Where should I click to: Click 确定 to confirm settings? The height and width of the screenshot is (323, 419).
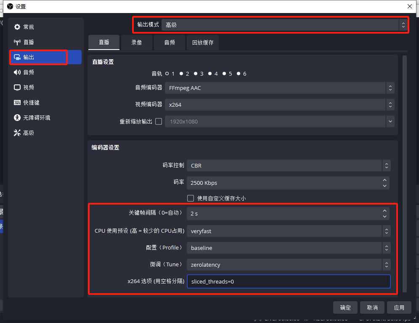point(345,308)
